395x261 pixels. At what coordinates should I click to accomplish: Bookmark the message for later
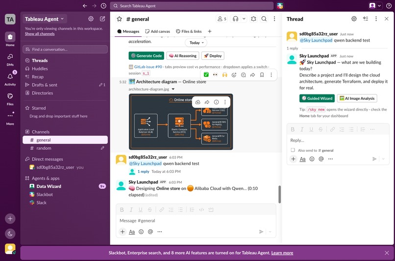point(262,75)
